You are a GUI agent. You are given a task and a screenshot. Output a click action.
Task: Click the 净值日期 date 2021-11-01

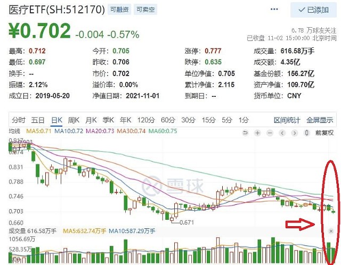click(x=143, y=96)
